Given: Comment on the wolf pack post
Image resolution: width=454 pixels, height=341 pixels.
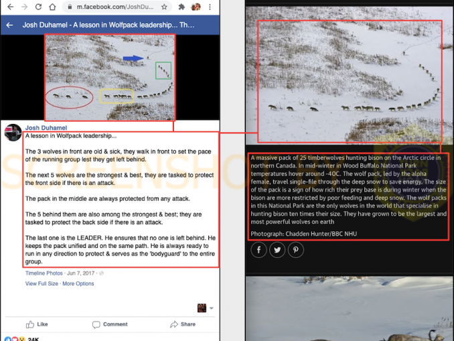Looking at the screenshot, I should [110, 324].
